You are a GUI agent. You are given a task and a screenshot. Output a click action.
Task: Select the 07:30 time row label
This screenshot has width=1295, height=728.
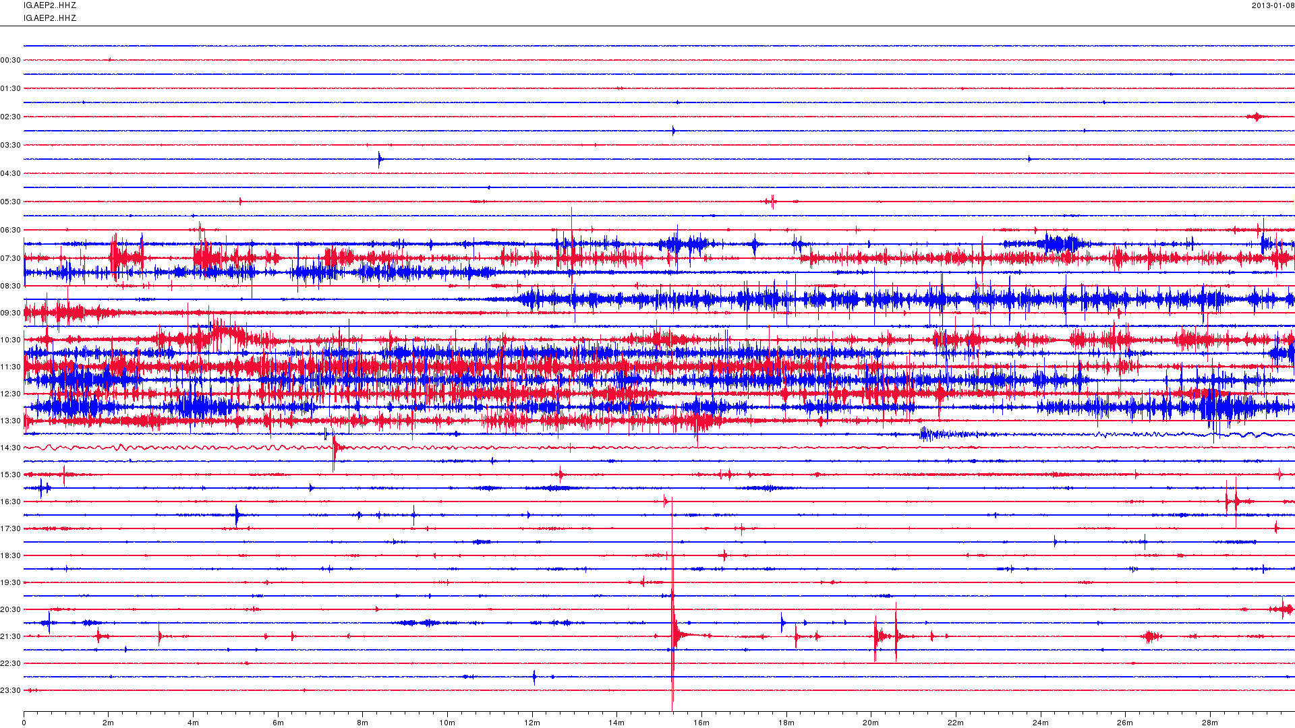click(11, 258)
